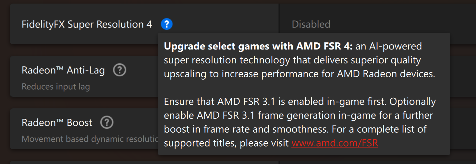This screenshot has height=164, width=476.
Task: Click the Disabled status of FSR 4
Action: [311, 24]
